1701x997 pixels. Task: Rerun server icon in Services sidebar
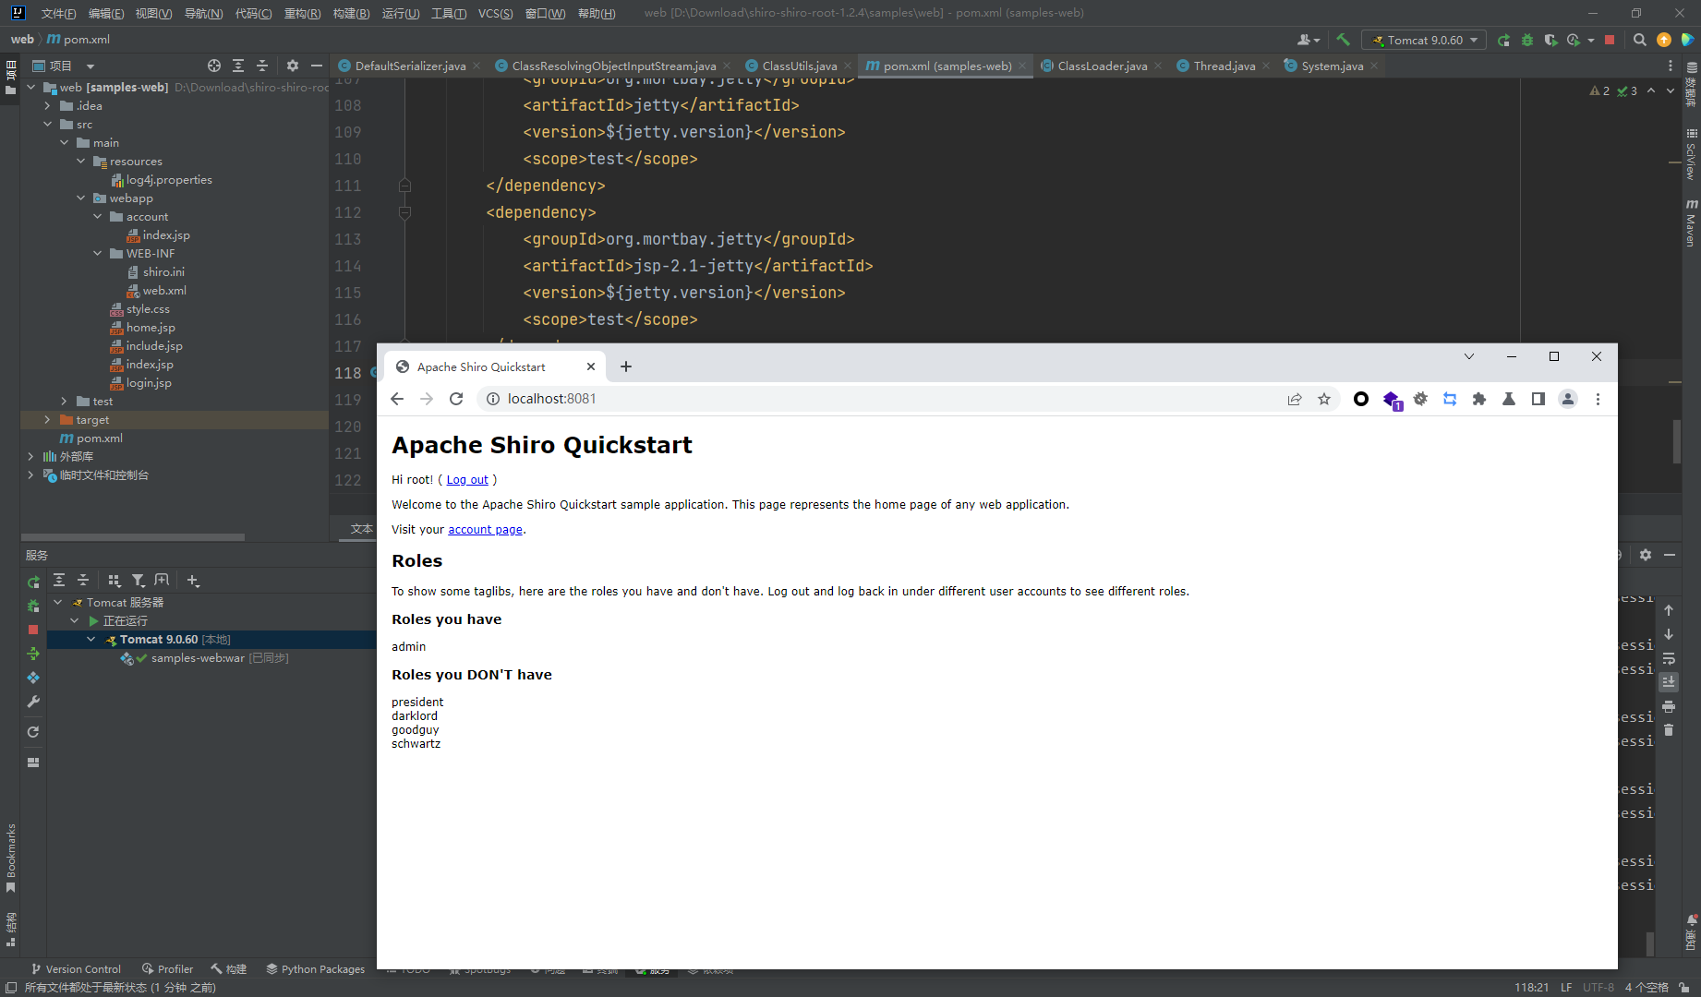coord(33,582)
